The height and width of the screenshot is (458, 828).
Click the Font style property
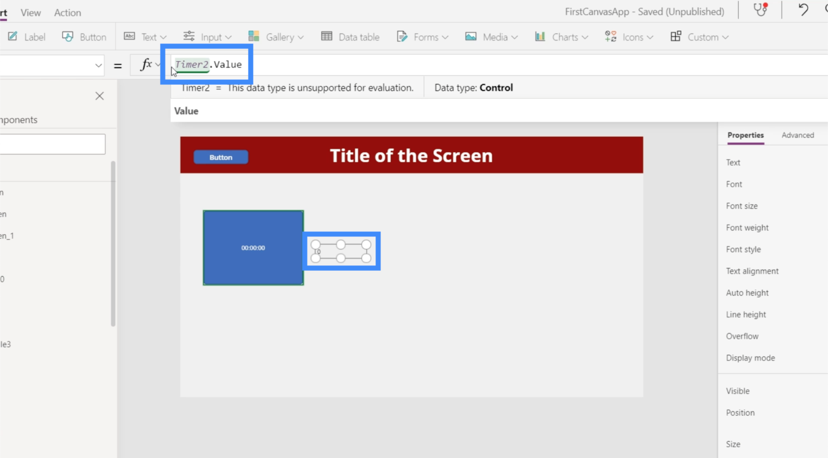[x=743, y=249]
